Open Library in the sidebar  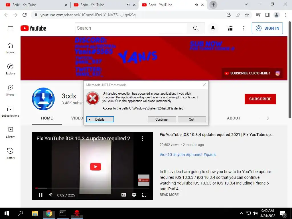[10, 132]
